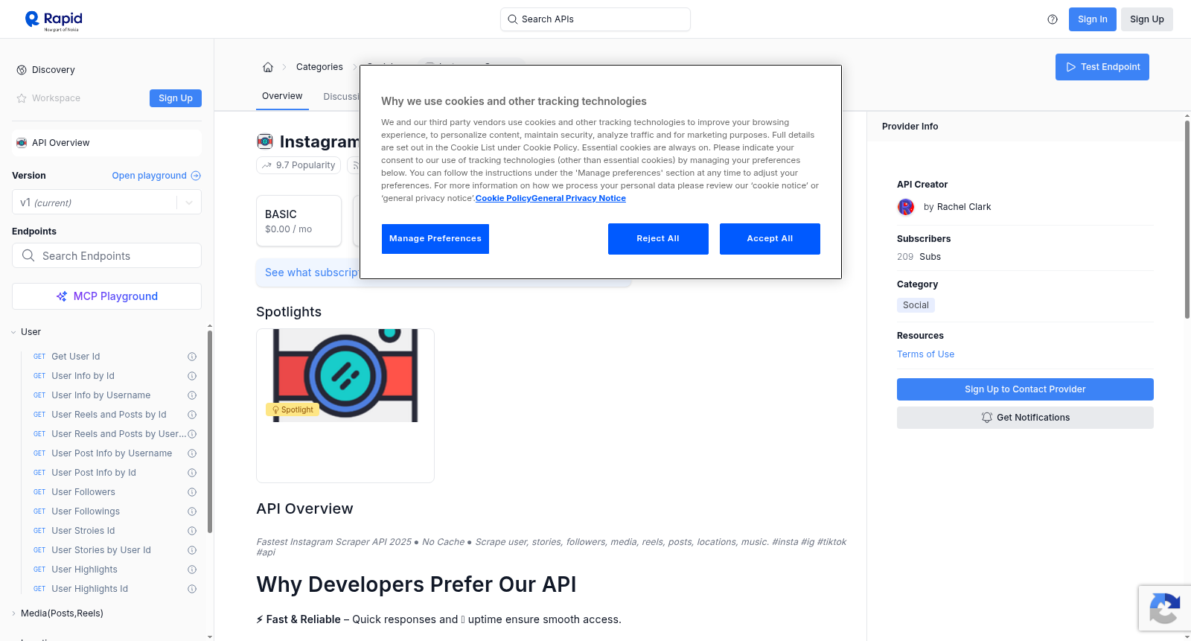Screen dimensions: 1191x641
Task: Click the endpoints list scrollbar
Action: tap(210, 432)
